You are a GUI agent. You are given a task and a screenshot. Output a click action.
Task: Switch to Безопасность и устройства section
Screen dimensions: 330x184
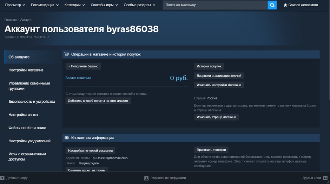[32, 102]
